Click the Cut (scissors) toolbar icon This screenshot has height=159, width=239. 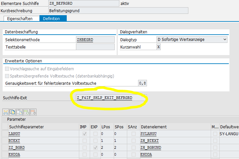(x=6, y=112)
